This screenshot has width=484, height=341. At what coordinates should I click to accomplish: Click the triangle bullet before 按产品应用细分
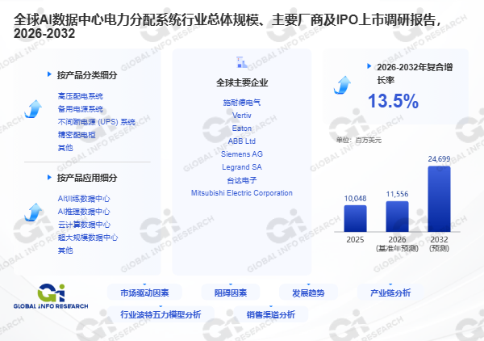[x=49, y=177]
